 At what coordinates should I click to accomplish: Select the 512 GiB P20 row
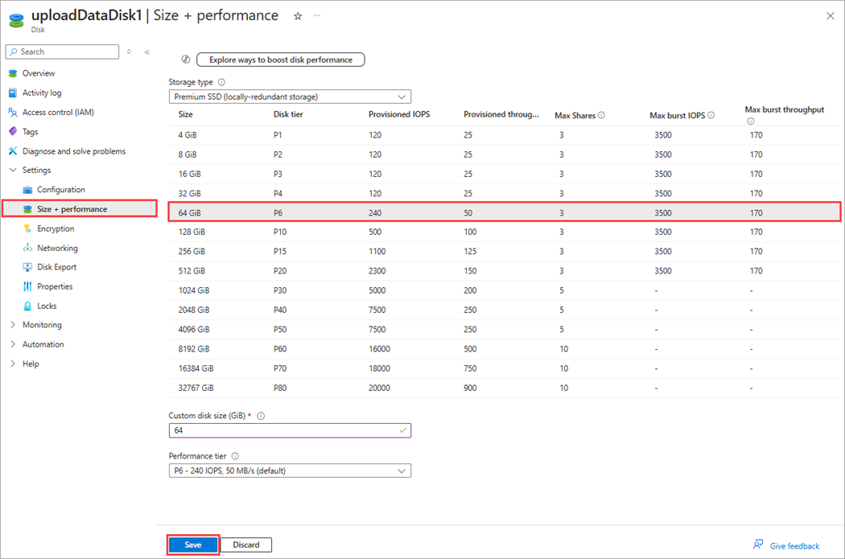[504, 271]
